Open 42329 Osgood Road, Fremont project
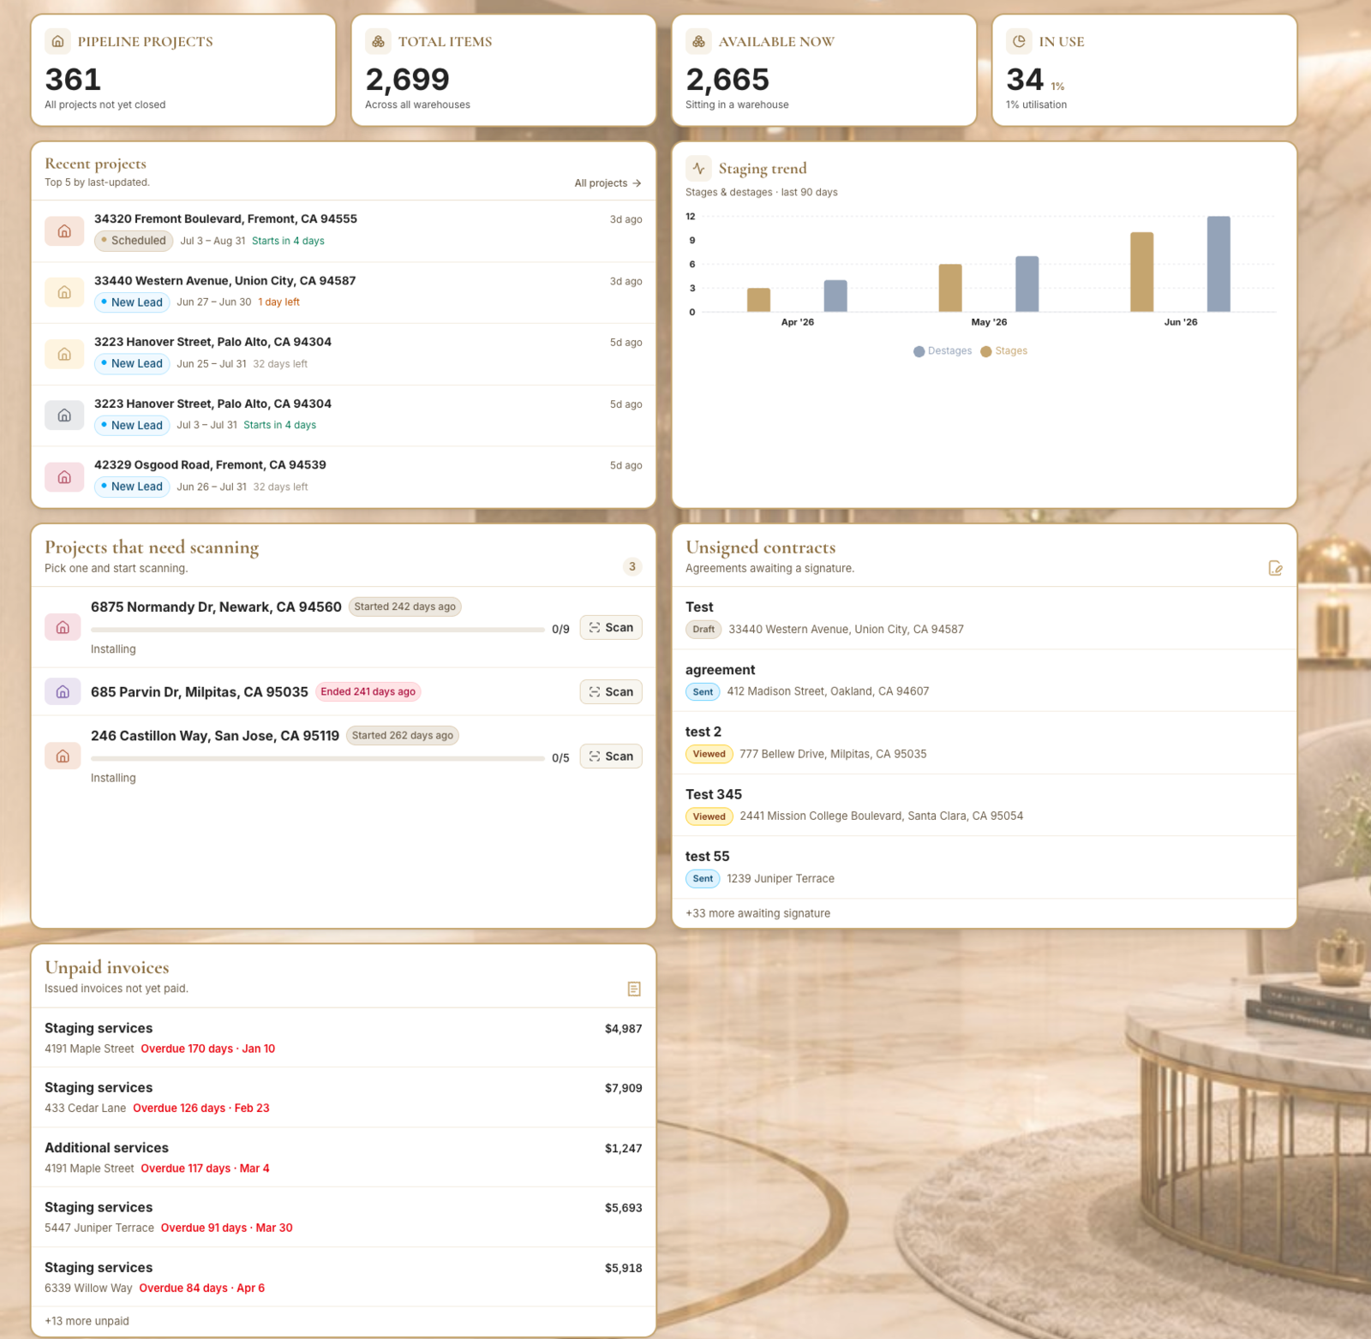Viewport: 1371px width, 1339px height. pos(344,477)
